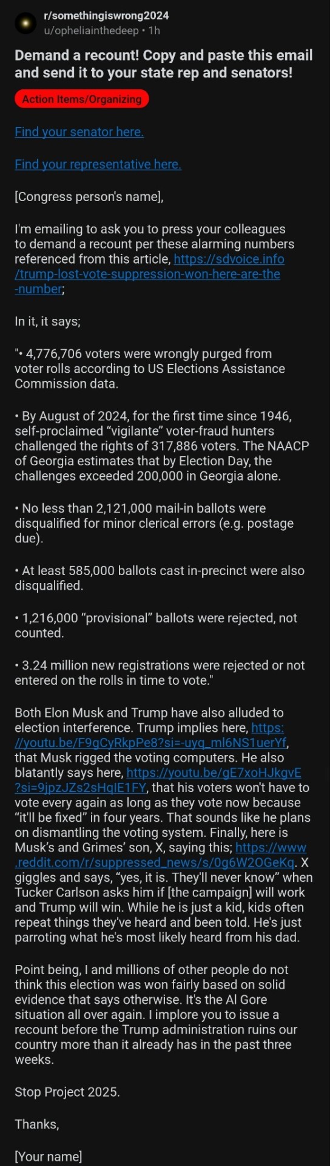
Task: Click the 4,776,706 wrongly purged voters bullet
Action: click(x=150, y=369)
